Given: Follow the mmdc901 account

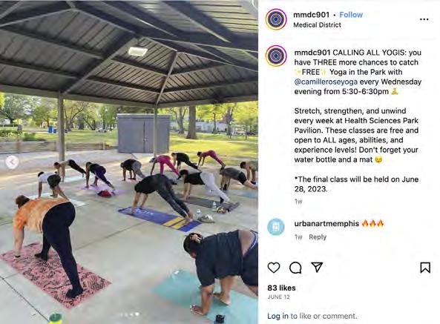Looking at the screenshot, I should tap(351, 15).
